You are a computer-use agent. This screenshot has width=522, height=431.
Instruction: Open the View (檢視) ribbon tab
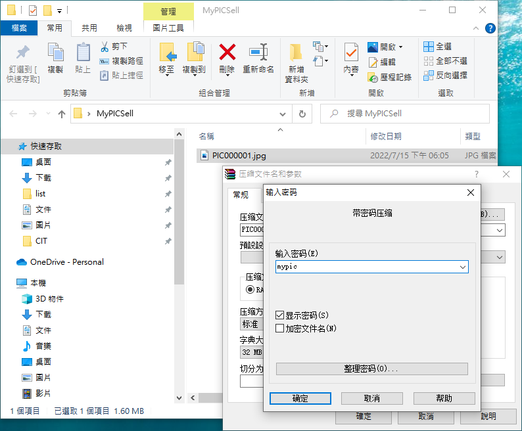[x=124, y=28]
